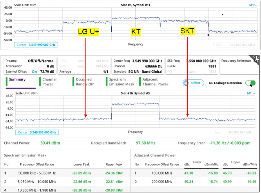Select mask row 50.000 kHz - 5.050 MHz
This screenshot has height=193, width=261.
coord(66,173)
